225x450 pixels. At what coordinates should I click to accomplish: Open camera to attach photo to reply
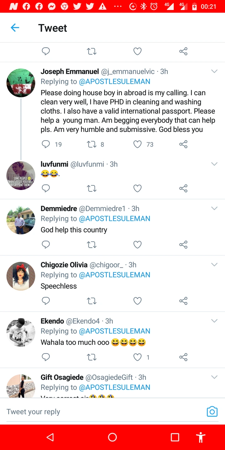[212, 412]
